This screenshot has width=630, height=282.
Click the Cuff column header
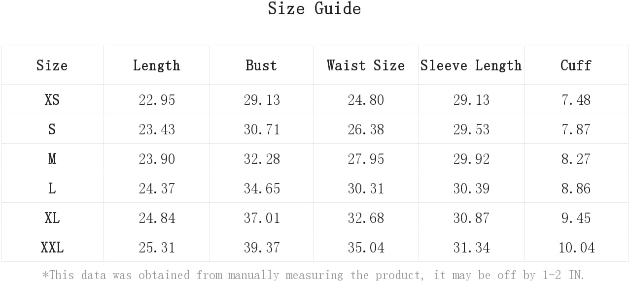575,65
